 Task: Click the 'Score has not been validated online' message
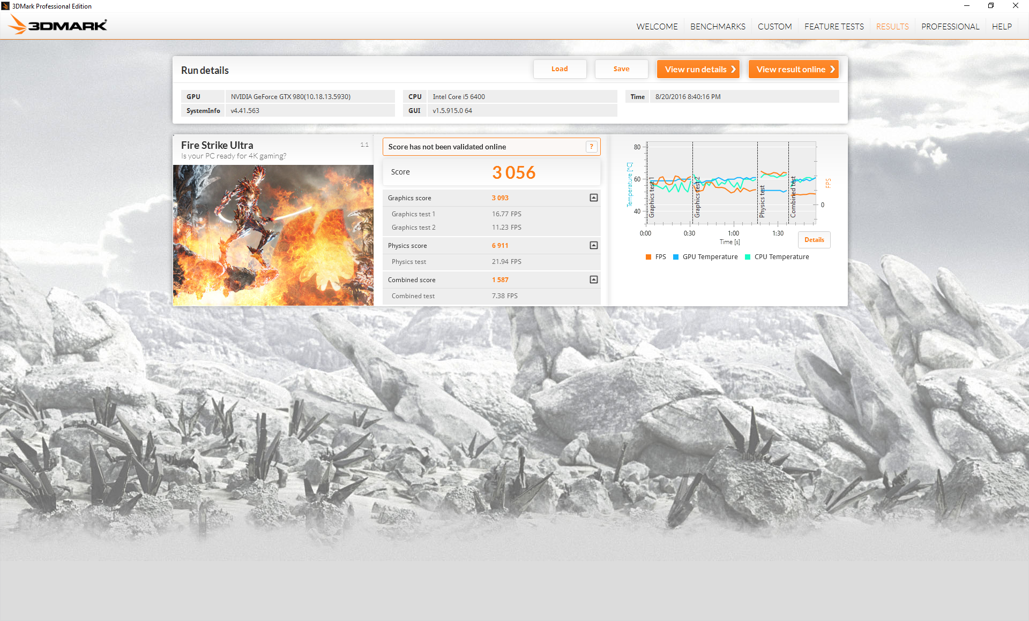click(x=447, y=147)
